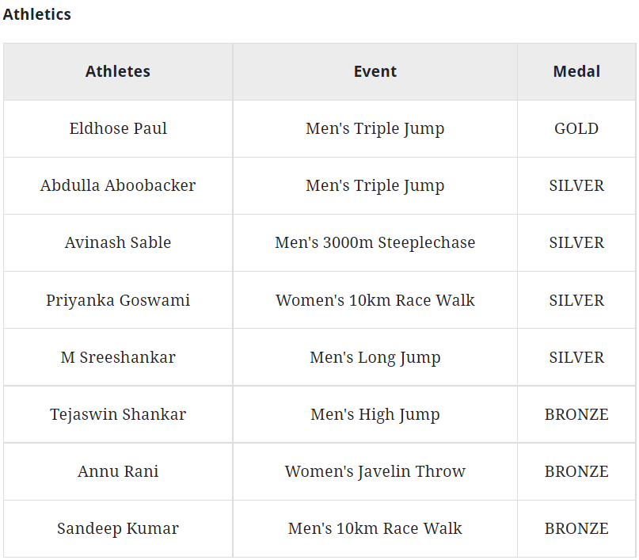Viewport: 639px width, 560px height.
Task: Click the Athletics section heading
Action: click(x=37, y=14)
